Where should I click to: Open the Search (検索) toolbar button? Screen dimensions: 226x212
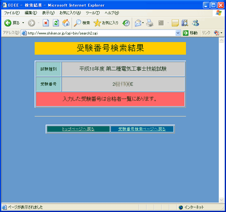[x=82, y=23]
